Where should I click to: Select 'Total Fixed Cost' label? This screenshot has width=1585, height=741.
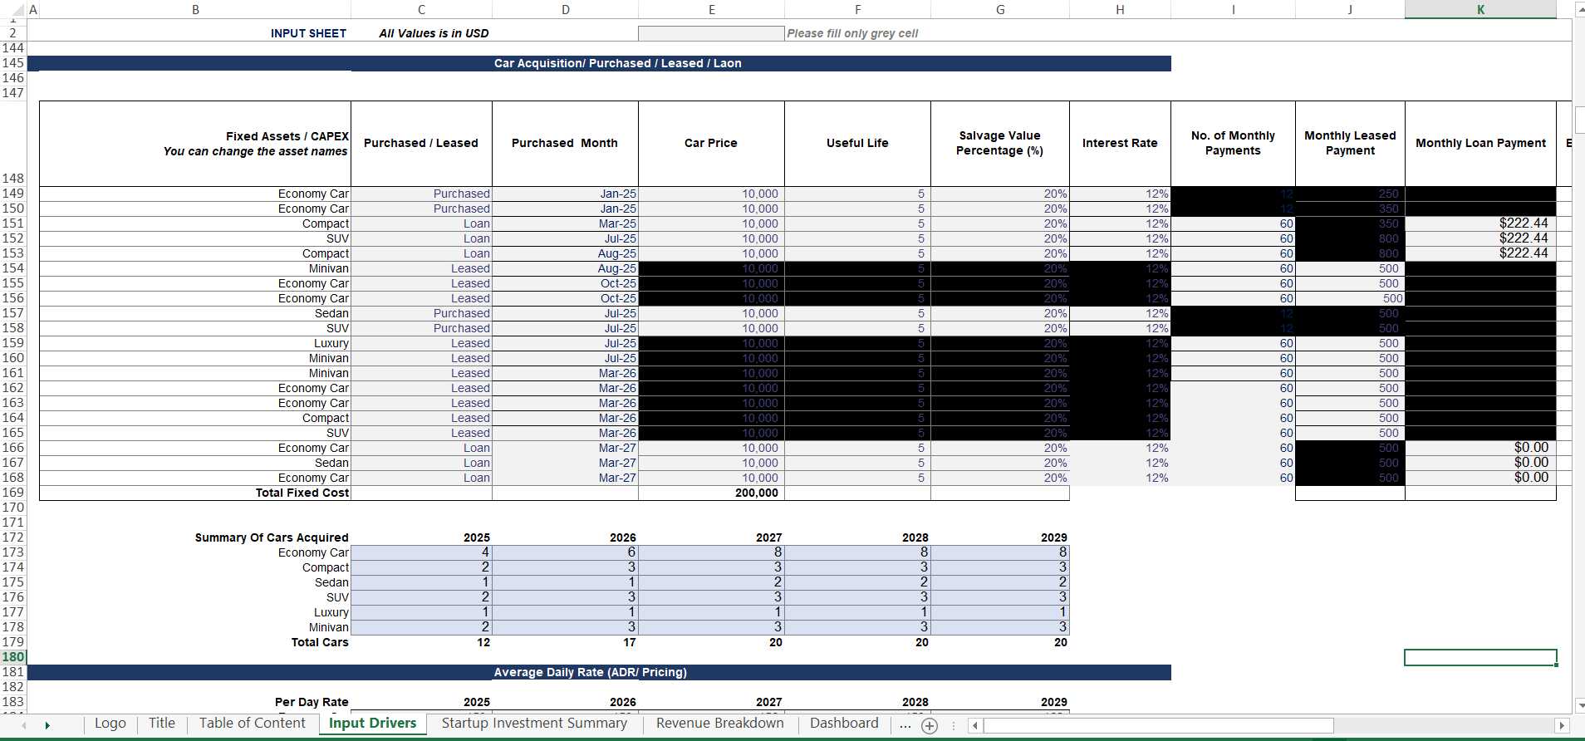pos(302,493)
